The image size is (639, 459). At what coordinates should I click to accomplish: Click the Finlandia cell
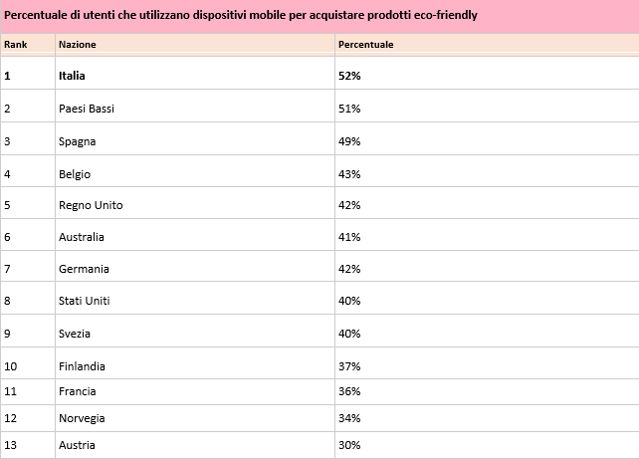pos(82,366)
